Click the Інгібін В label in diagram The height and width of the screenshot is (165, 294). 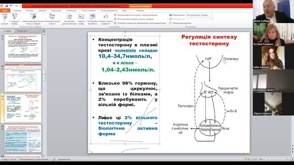tap(232, 111)
